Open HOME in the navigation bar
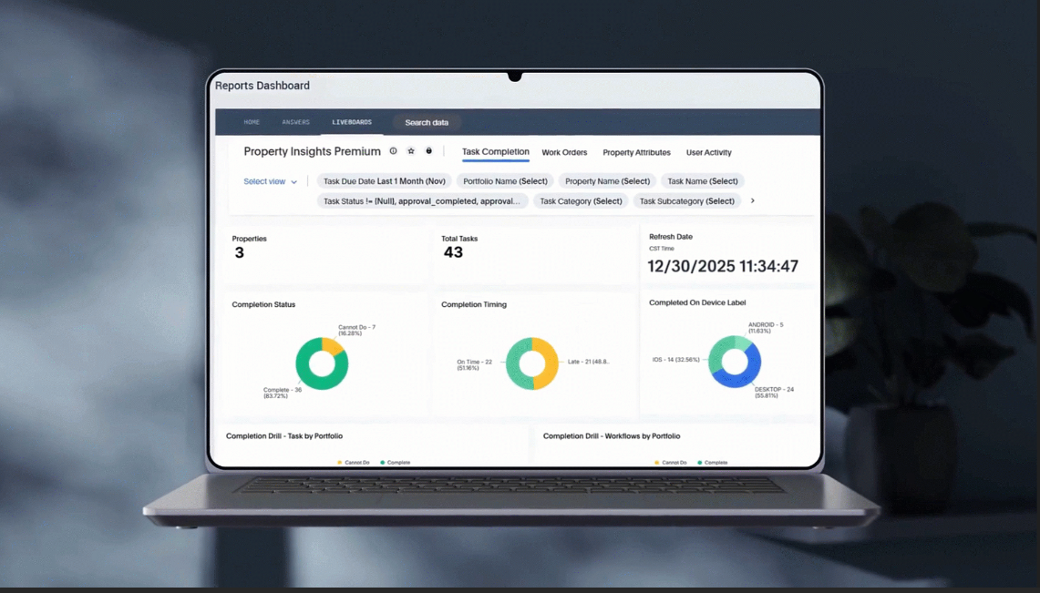This screenshot has height=593, width=1040. 252,121
